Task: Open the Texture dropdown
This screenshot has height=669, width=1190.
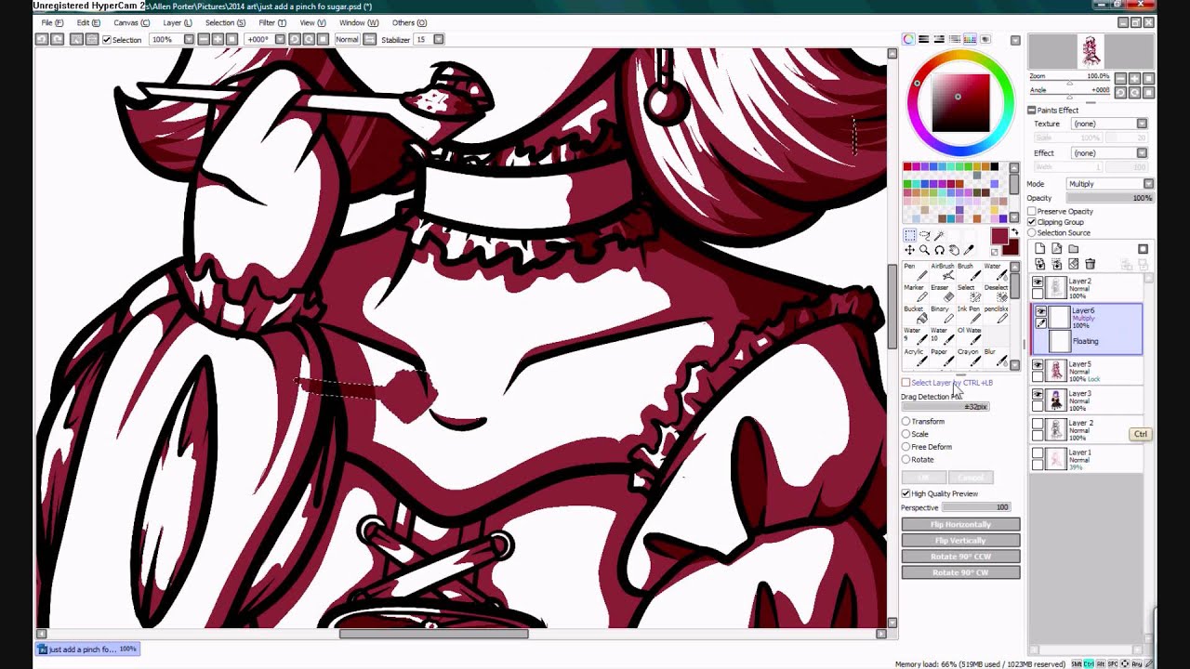Action: pos(1109,124)
